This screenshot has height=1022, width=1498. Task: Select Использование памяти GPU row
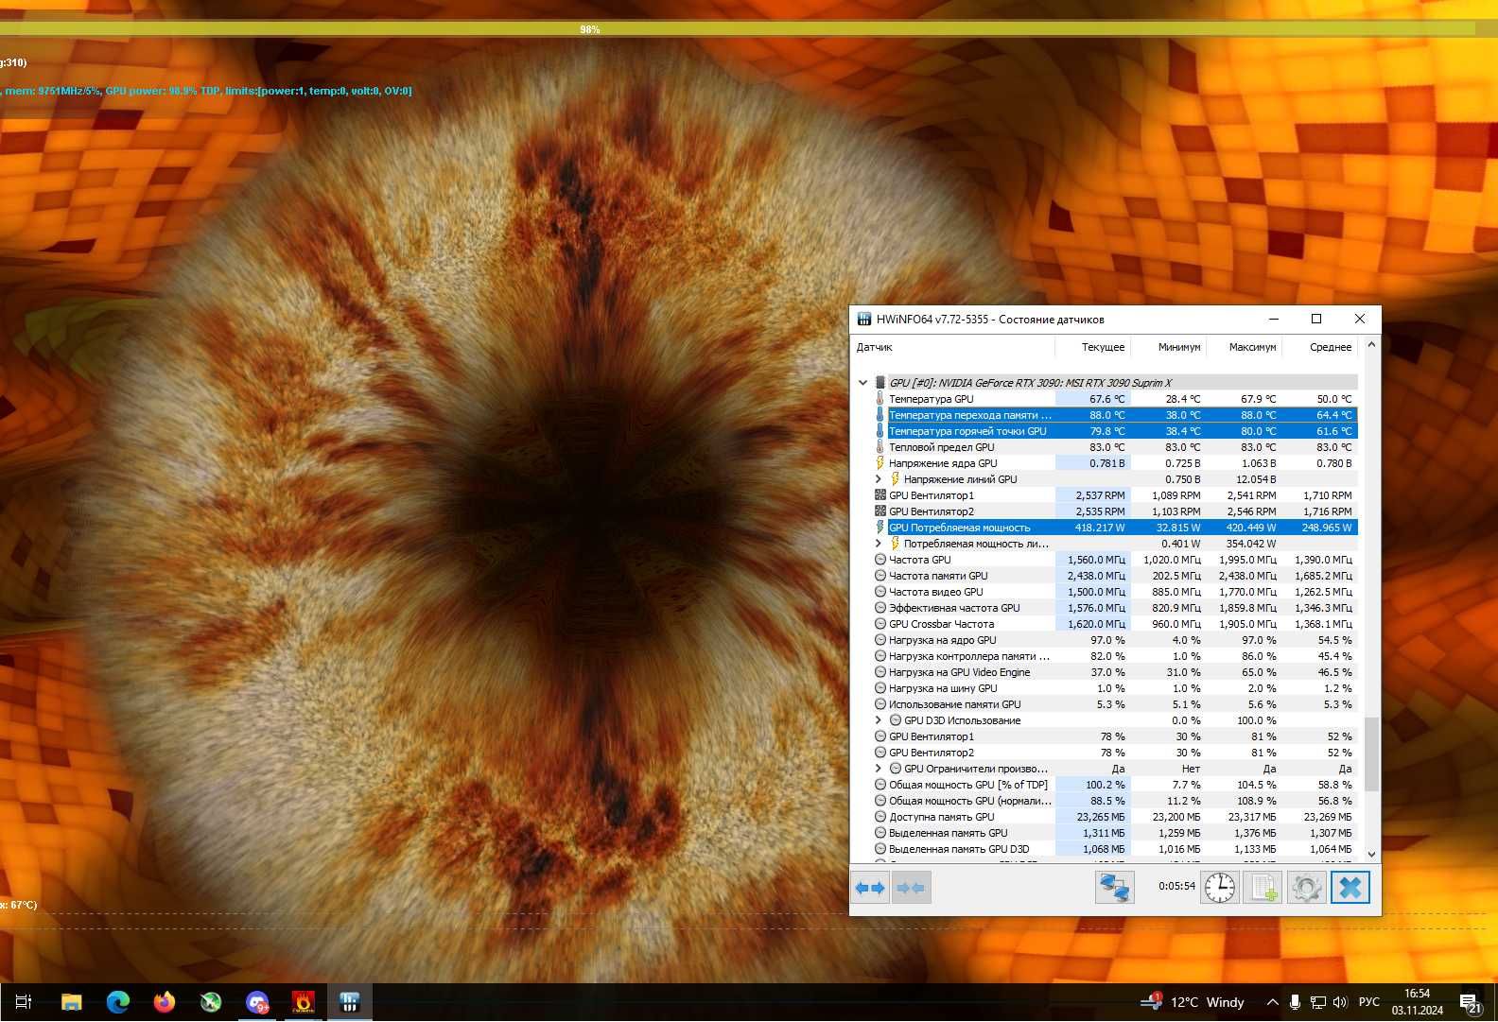point(1115,704)
